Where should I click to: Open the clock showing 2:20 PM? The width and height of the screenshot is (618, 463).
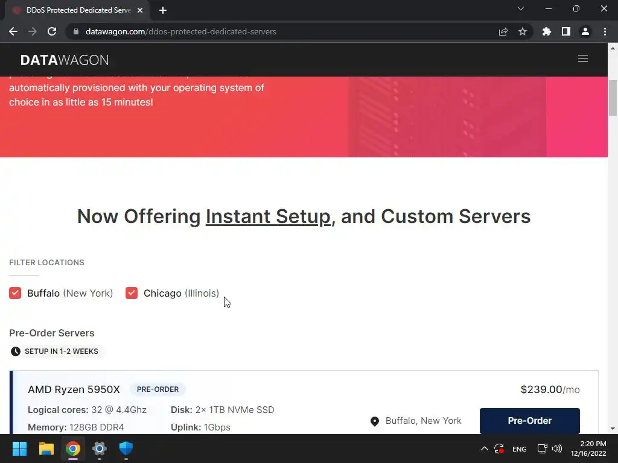tap(588, 449)
